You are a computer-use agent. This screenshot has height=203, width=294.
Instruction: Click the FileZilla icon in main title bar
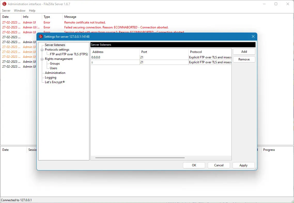pyautogui.click(x=4, y=4)
